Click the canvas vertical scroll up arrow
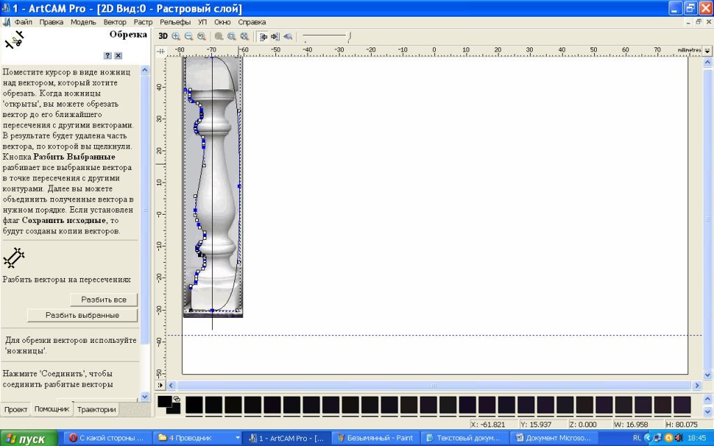 [707, 62]
